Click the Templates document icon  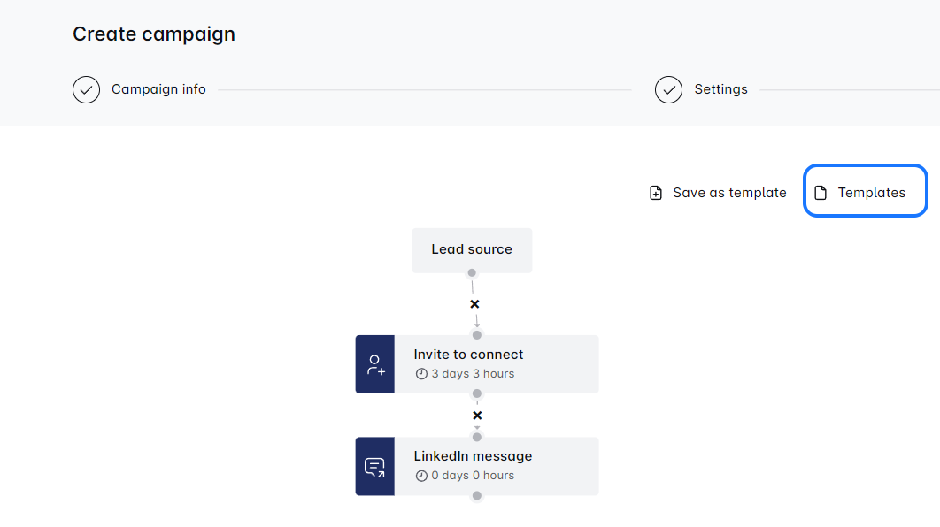click(x=821, y=193)
